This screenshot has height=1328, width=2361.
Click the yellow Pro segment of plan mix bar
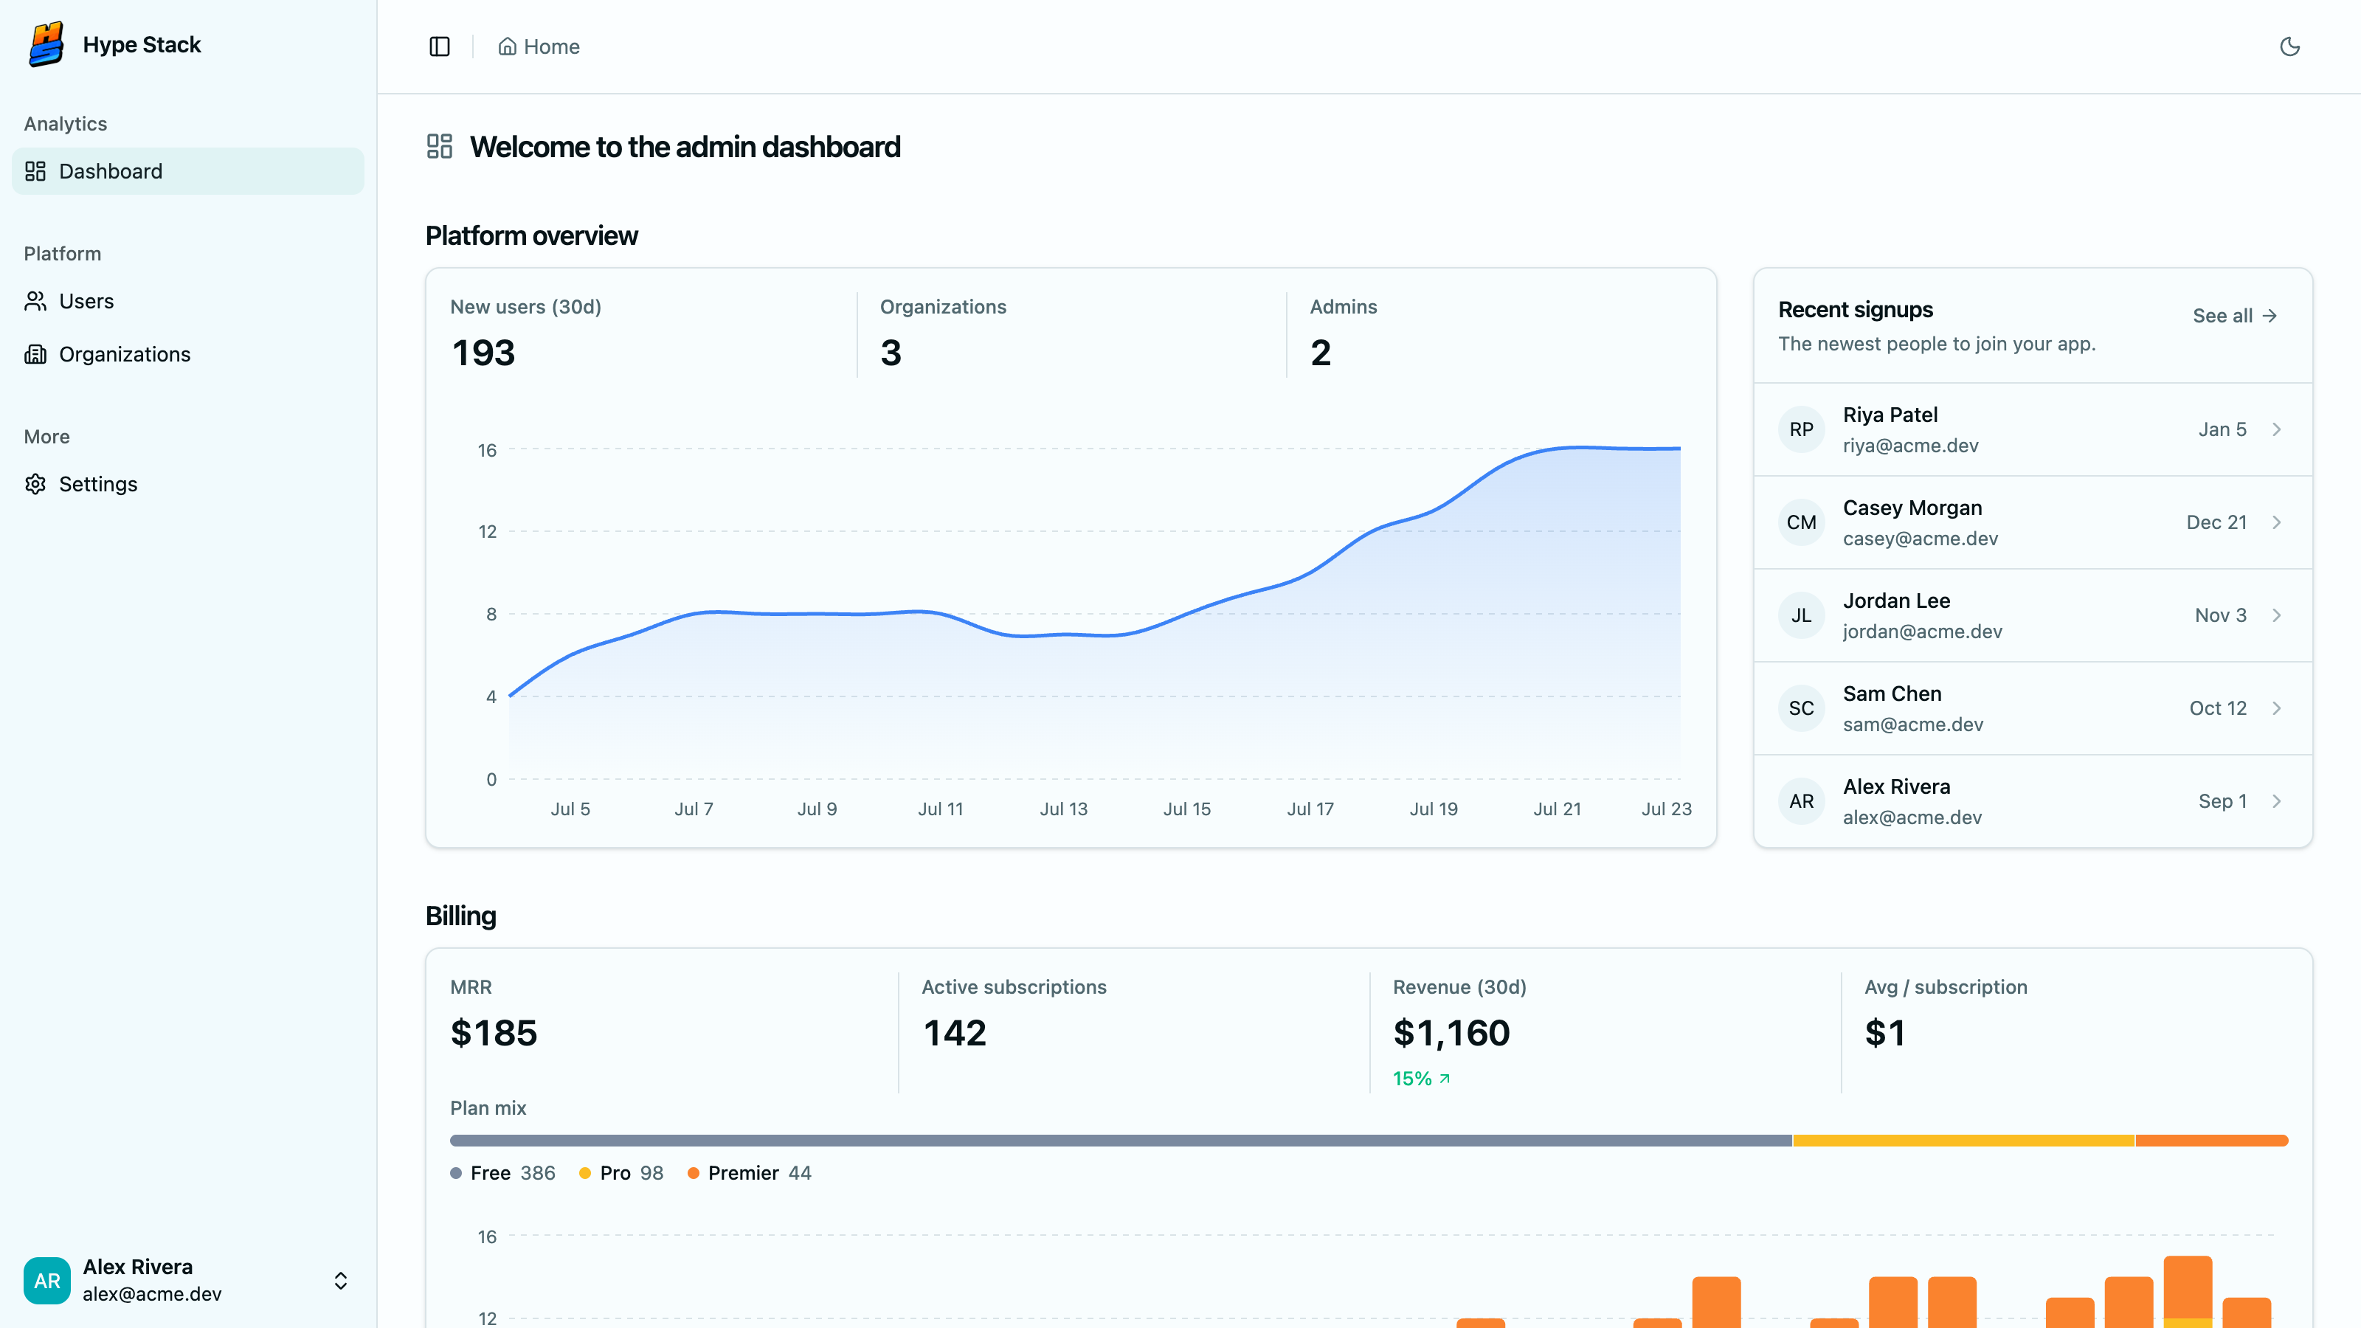[1964, 1141]
